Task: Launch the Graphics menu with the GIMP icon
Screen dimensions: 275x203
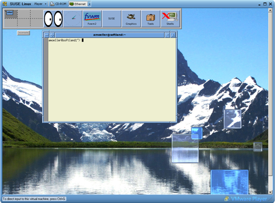Action: coord(131,18)
